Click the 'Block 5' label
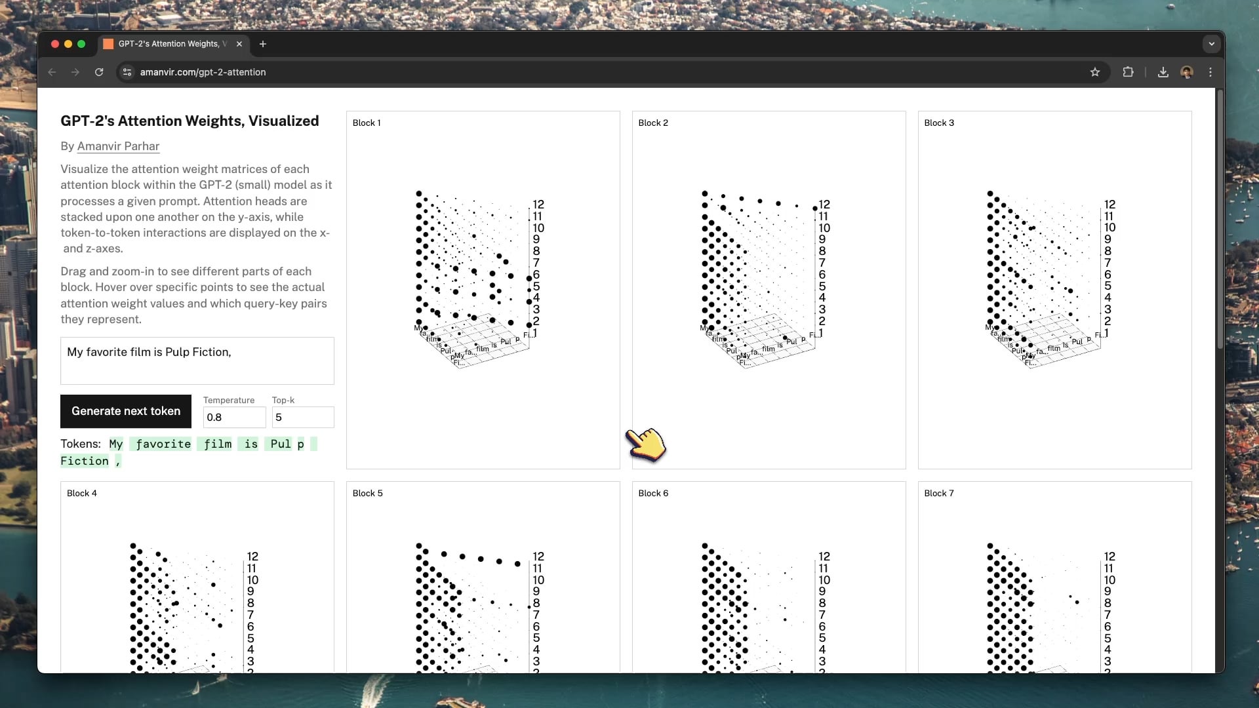Viewport: 1259px width, 708px height. [x=368, y=493]
